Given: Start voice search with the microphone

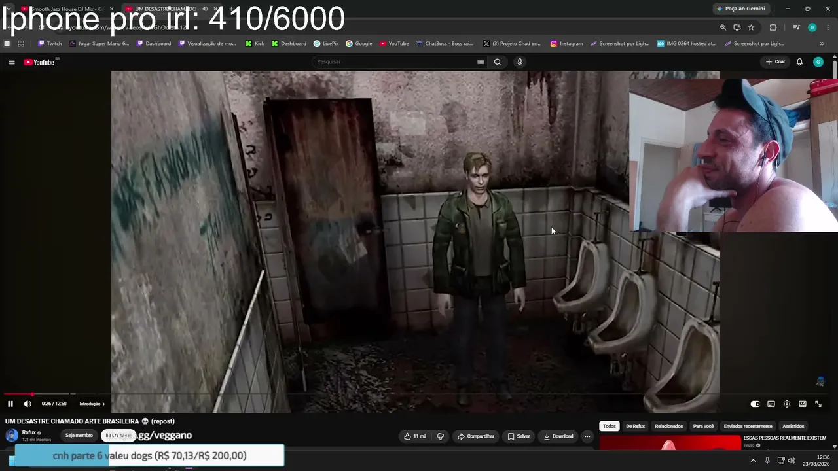Looking at the screenshot, I should click(x=520, y=62).
